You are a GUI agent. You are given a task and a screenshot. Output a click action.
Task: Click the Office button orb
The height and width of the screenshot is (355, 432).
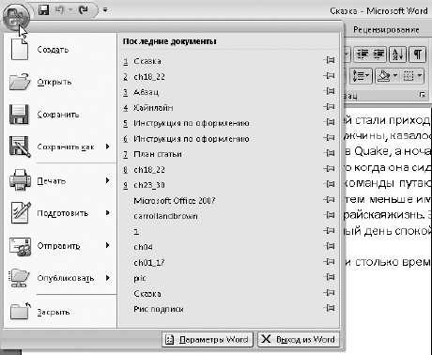[16, 16]
